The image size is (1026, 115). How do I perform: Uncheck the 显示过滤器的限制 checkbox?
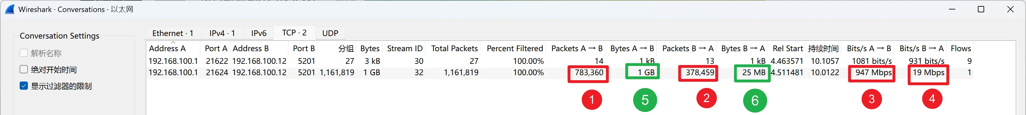24,86
